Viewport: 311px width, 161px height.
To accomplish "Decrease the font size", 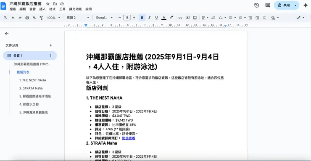I will [120, 18].
